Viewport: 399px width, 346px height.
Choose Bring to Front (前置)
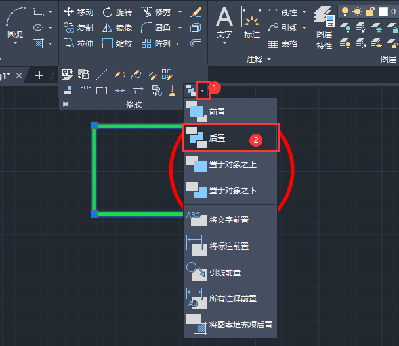tap(230, 111)
